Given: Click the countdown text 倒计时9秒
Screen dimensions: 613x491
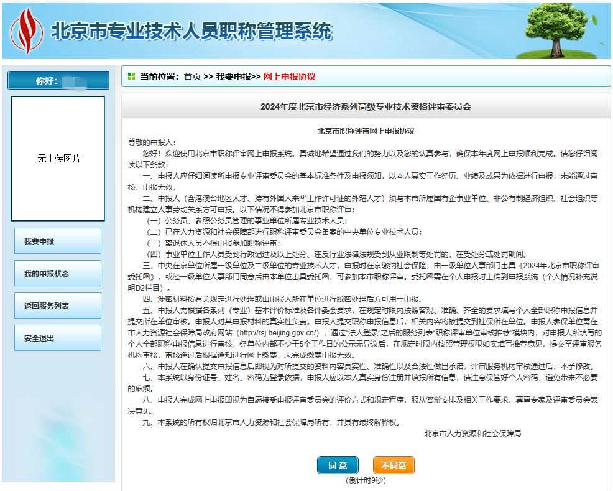Looking at the screenshot, I should 366,480.
